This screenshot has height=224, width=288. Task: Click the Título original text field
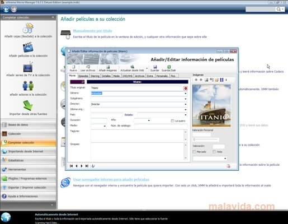point(136,88)
